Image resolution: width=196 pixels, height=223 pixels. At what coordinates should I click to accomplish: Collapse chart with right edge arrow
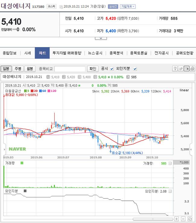191,149
